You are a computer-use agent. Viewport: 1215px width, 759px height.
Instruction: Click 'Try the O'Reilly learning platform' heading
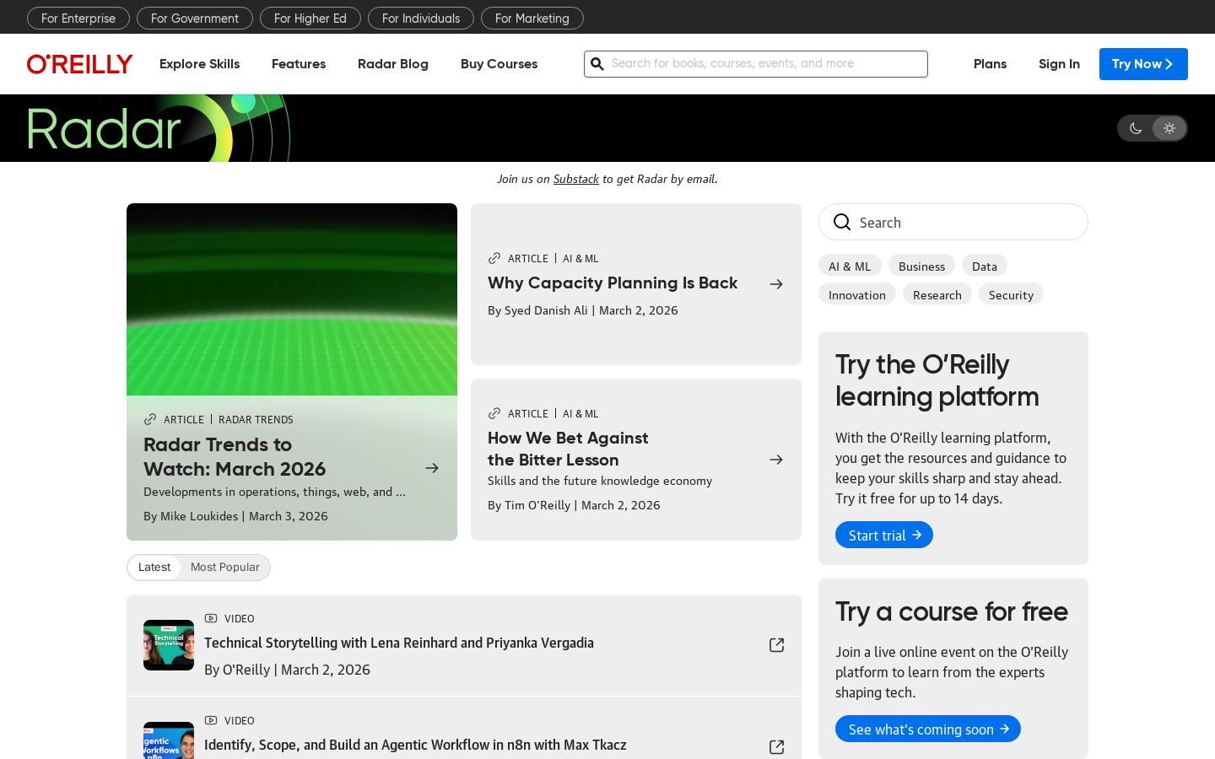coord(937,380)
